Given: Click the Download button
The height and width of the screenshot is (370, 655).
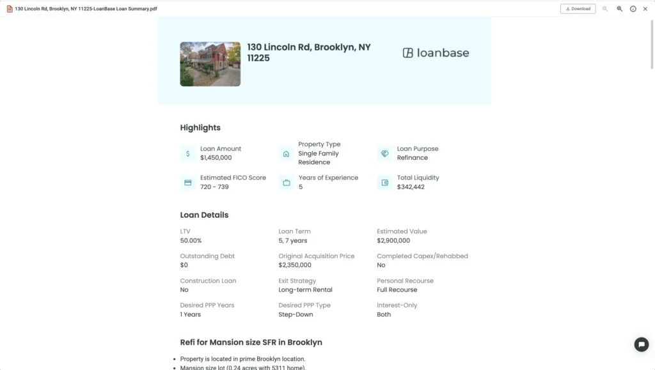Looking at the screenshot, I should pos(578,9).
